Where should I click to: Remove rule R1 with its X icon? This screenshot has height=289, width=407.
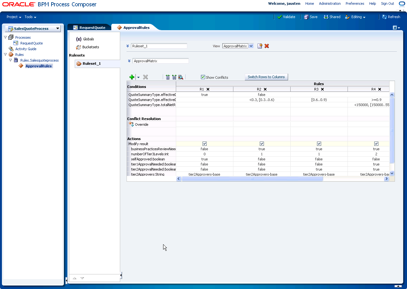208,89
